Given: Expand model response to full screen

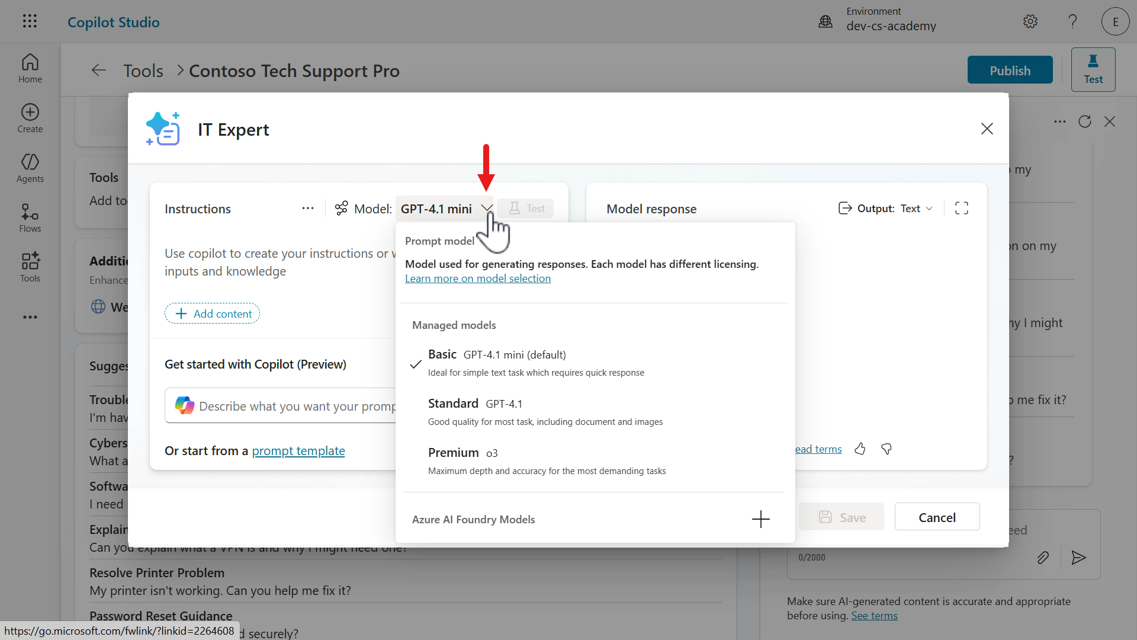Looking at the screenshot, I should point(962,208).
